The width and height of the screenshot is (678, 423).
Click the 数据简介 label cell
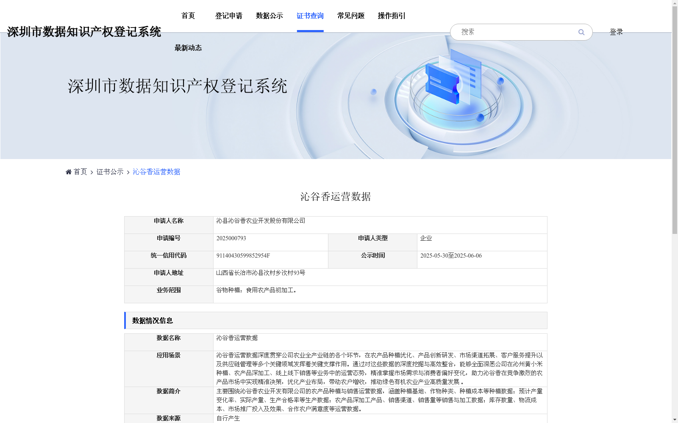169,400
